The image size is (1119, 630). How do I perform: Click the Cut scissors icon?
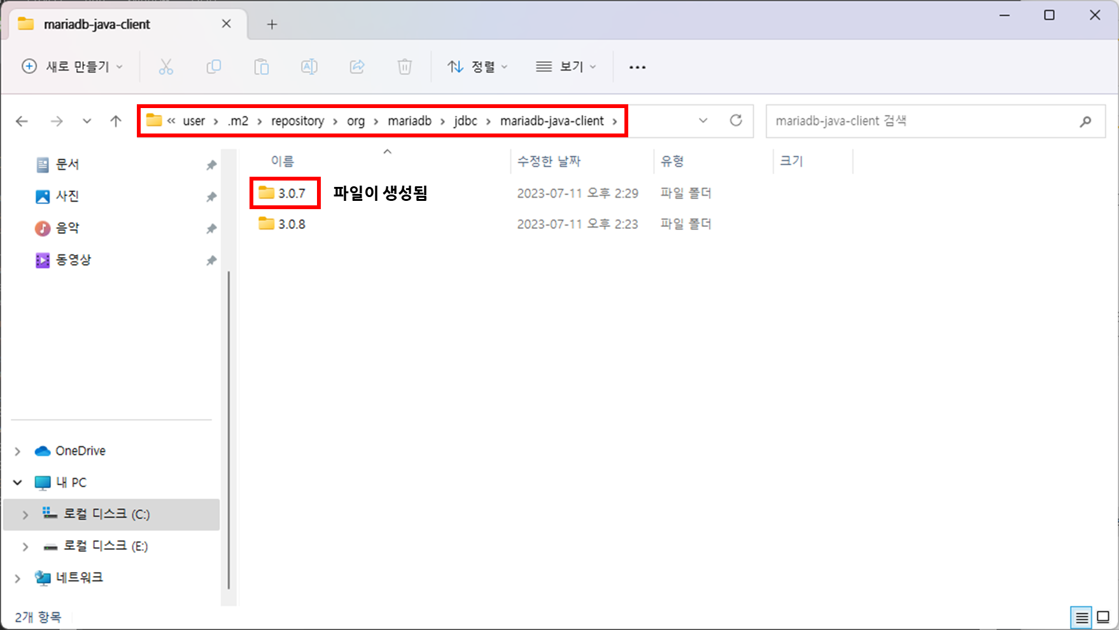tap(166, 67)
